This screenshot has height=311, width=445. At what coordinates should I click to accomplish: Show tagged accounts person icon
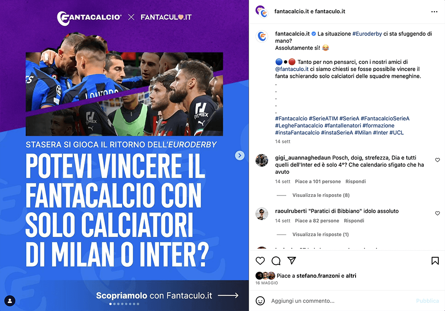click(10, 301)
